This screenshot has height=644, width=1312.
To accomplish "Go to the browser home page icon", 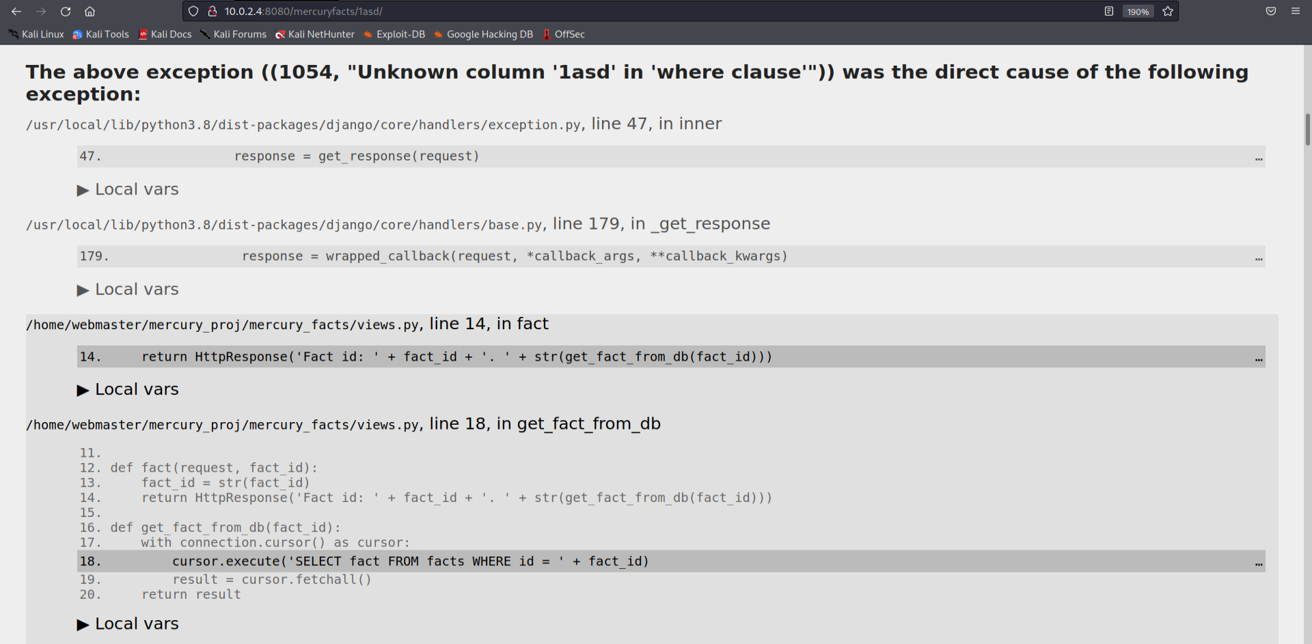I will pyautogui.click(x=90, y=12).
